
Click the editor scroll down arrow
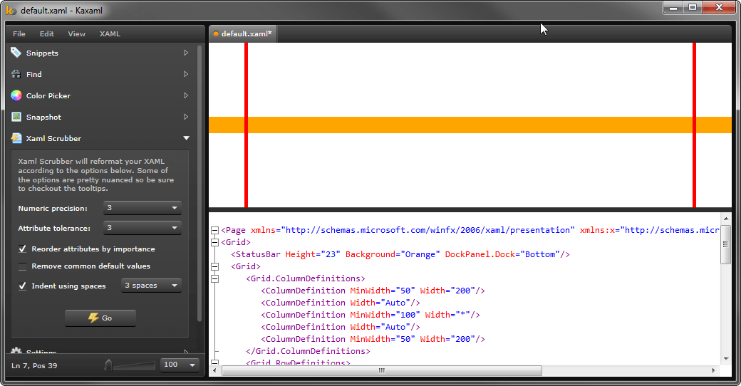(x=726, y=359)
